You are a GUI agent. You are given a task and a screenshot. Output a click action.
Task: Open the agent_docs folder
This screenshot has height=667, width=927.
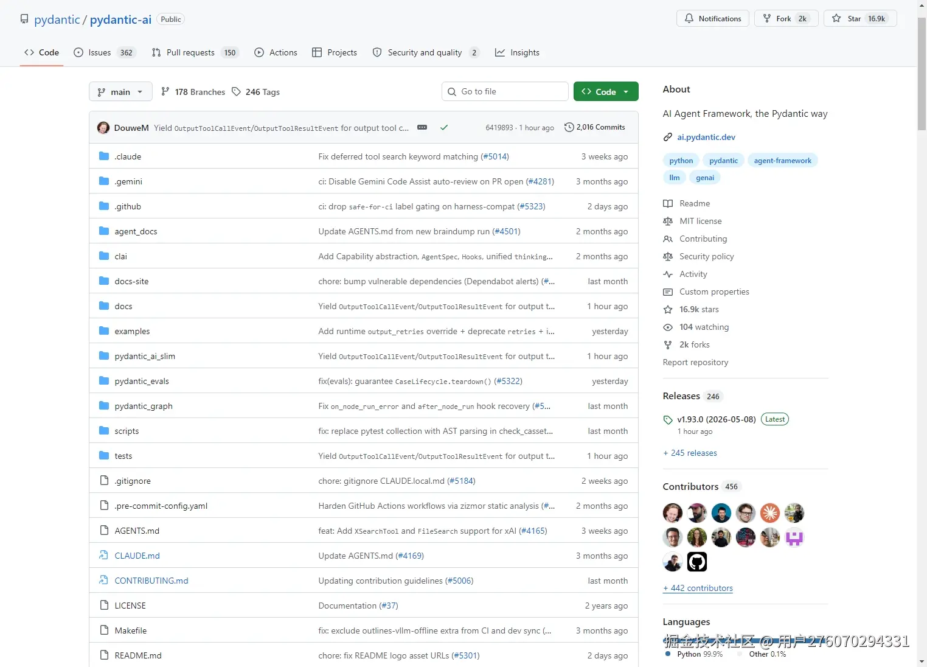(x=136, y=231)
